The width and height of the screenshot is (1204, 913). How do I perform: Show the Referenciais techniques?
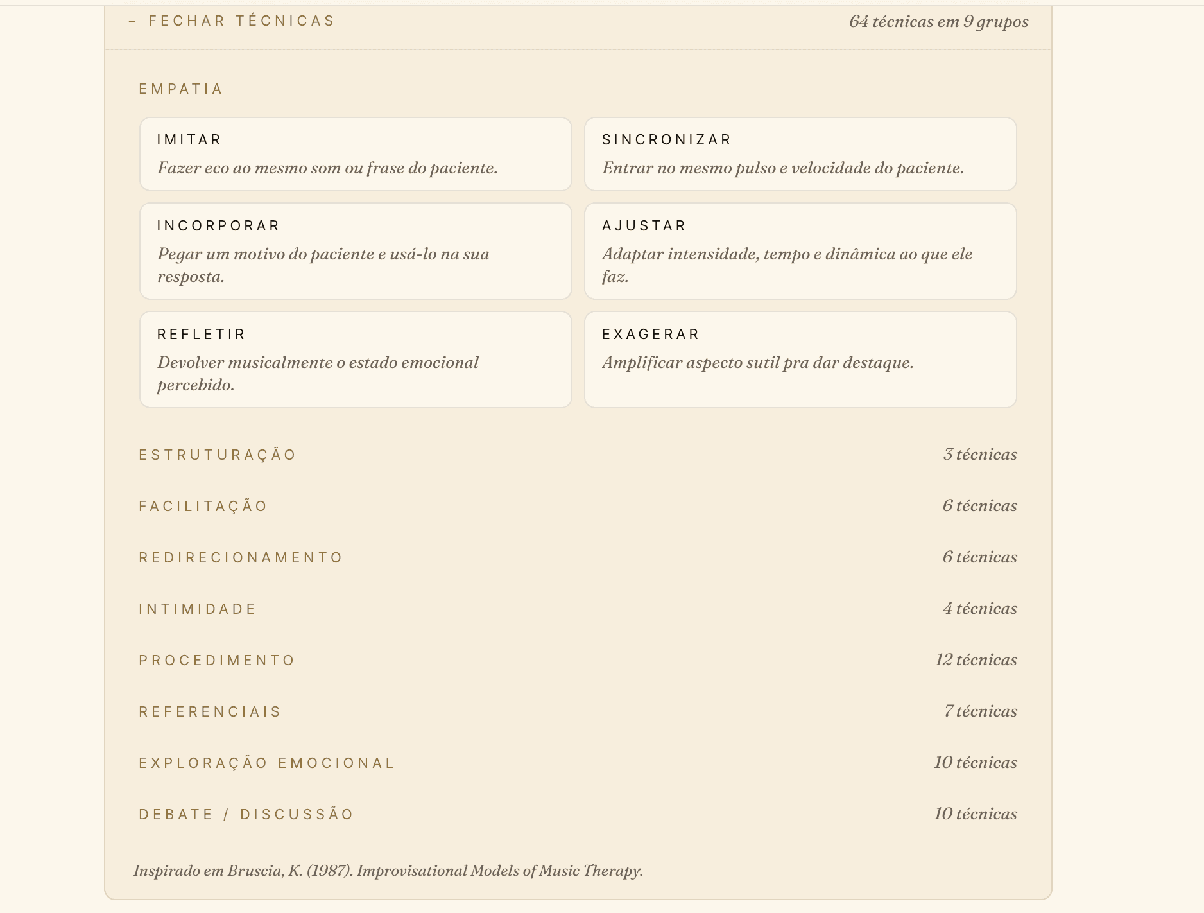(578, 711)
